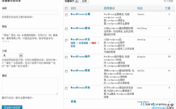Select the slug text 'plugins'

coord(141,57)
